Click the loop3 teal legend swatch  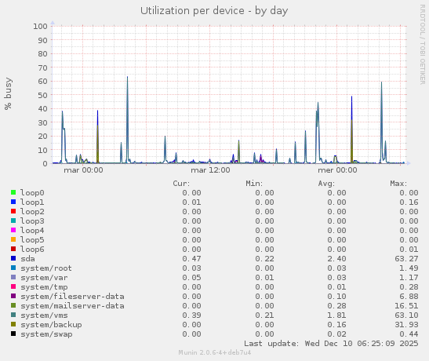pos(13,221)
